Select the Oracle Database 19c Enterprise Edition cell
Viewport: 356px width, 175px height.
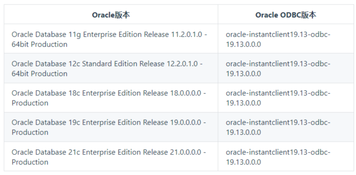click(111, 127)
